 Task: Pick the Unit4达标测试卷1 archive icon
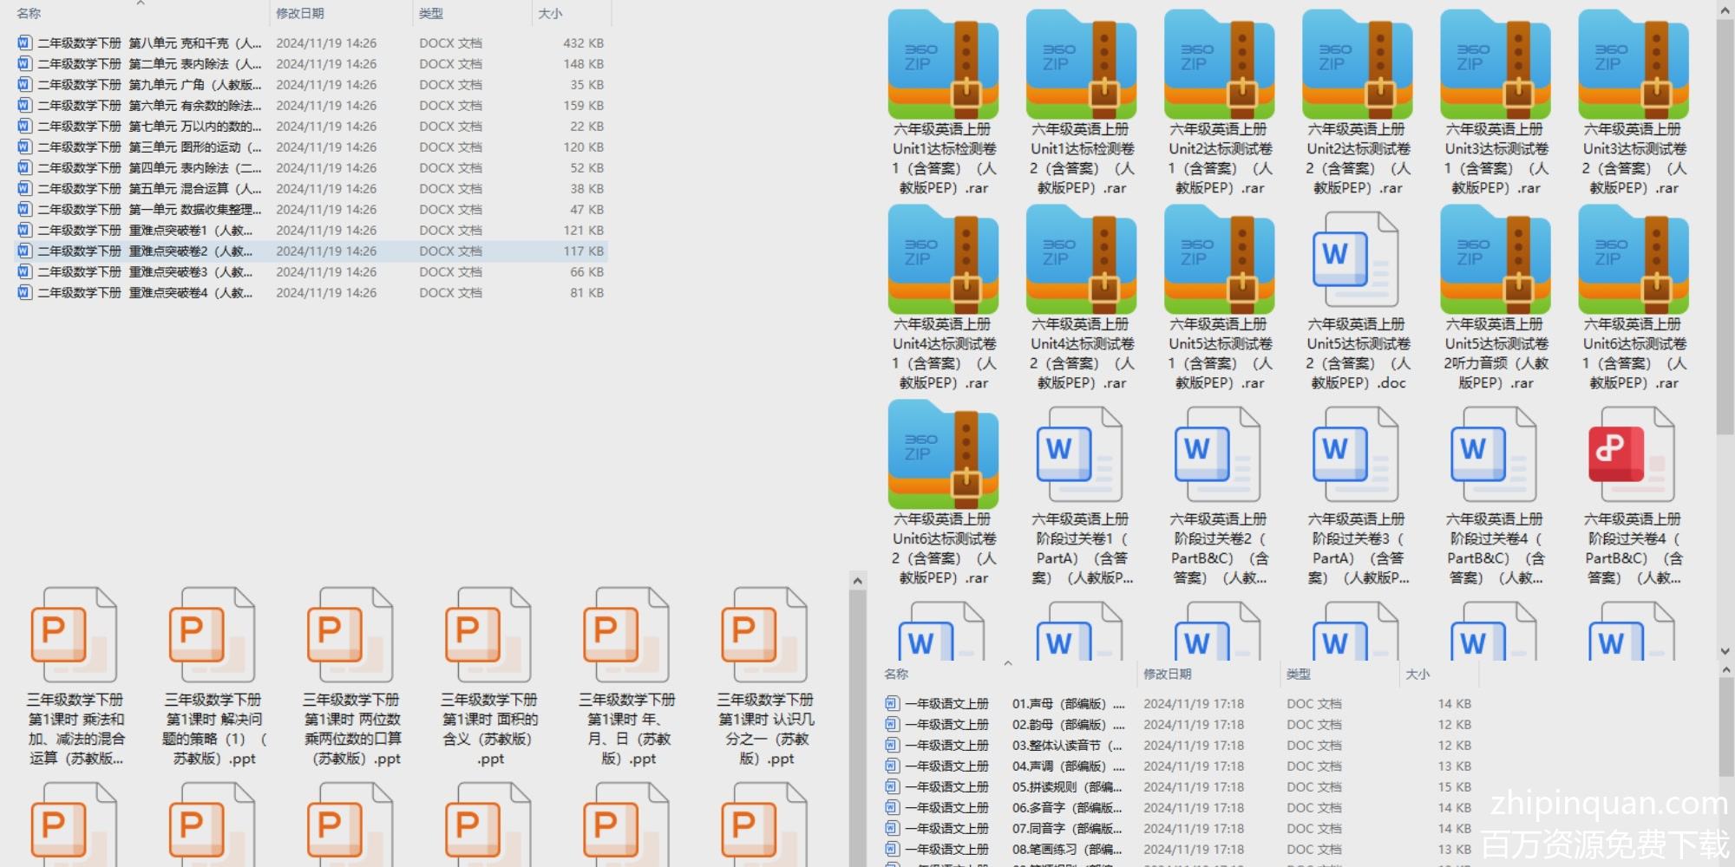coord(943,260)
